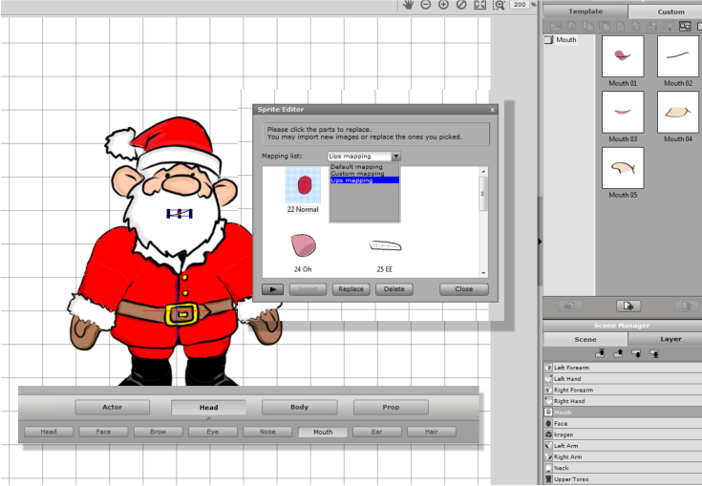Select the 24 Oh mouth sprite
The height and width of the screenshot is (486, 702).
(x=303, y=246)
